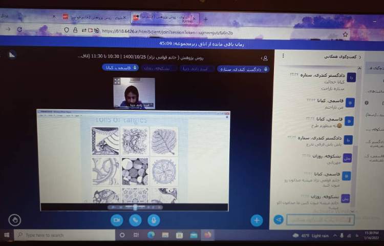The width and height of the screenshot is (384, 246).
Task: Click the phone audio button
Action: 135,220
